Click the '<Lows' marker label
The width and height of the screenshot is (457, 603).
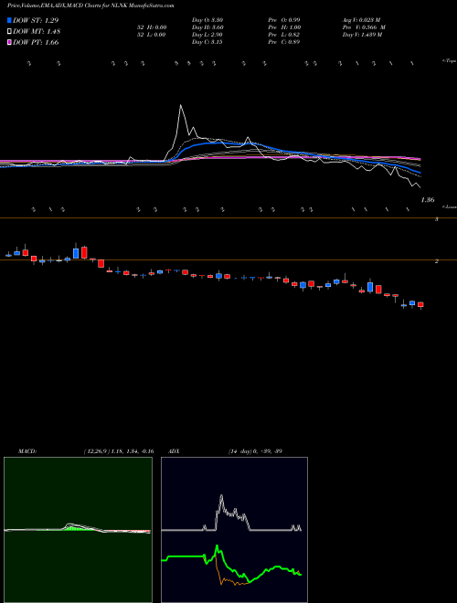pyautogui.click(x=450, y=206)
